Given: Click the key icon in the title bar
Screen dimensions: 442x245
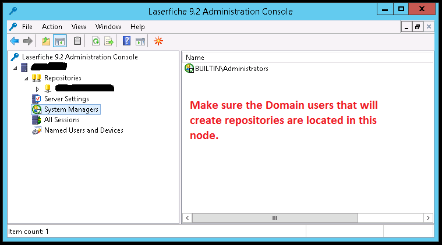Looking at the screenshot, I should click(13, 11).
